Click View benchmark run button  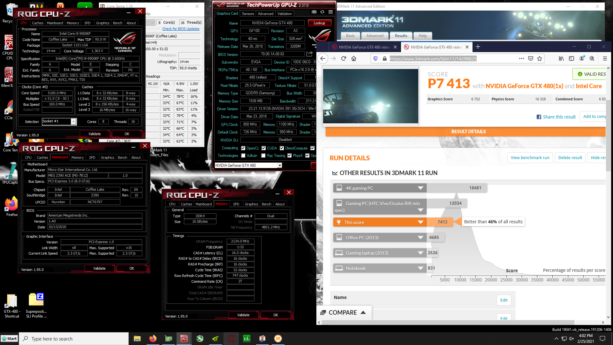coord(530,157)
